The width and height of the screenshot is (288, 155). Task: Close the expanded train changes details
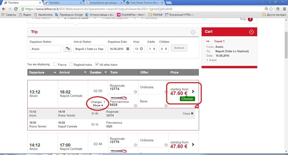tap(188, 114)
